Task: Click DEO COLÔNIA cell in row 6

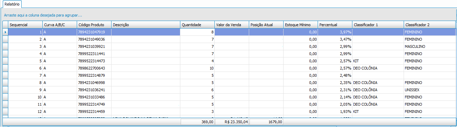Action: pyautogui.click(x=378, y=68)
